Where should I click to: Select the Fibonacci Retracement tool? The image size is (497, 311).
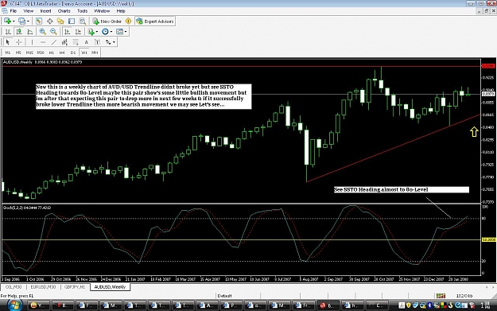tap(76, 42)
